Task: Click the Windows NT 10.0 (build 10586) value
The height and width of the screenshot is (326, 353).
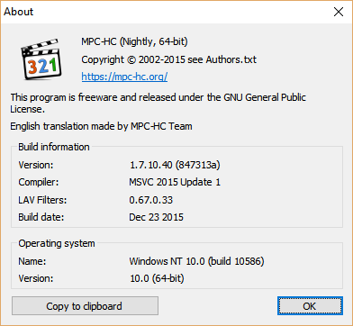Action: coord(196,261)
